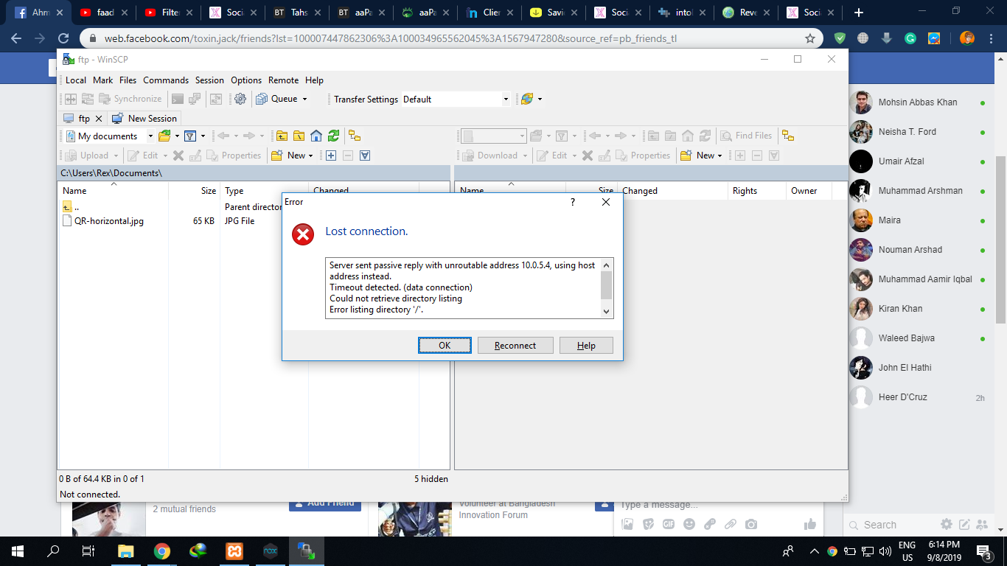Open Nox from the taskbar
Viewport: 1007px width, 566px height.
[x=270, y=551]
